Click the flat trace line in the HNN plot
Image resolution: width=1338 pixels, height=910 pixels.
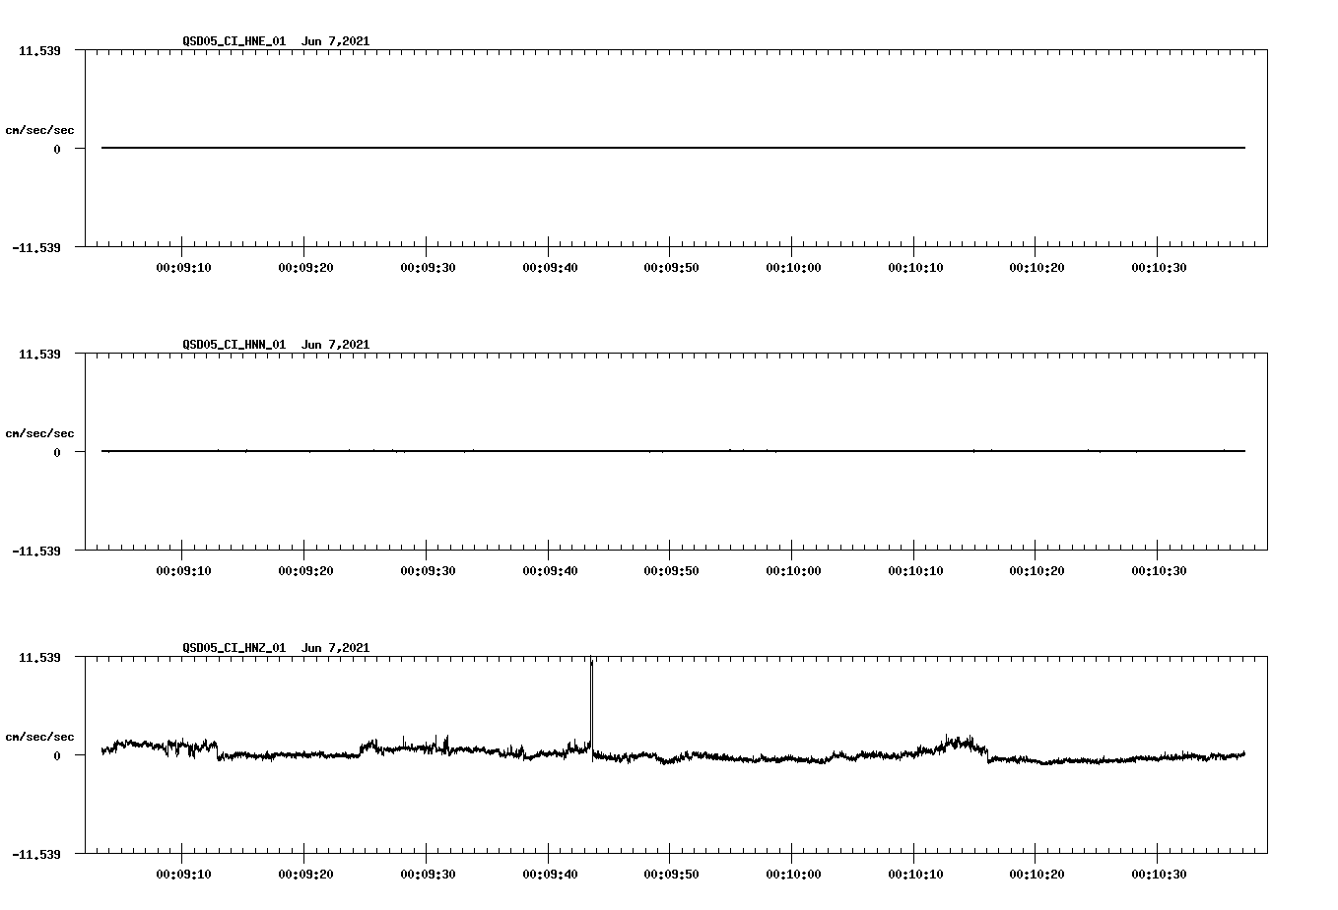tap(673, 451)
